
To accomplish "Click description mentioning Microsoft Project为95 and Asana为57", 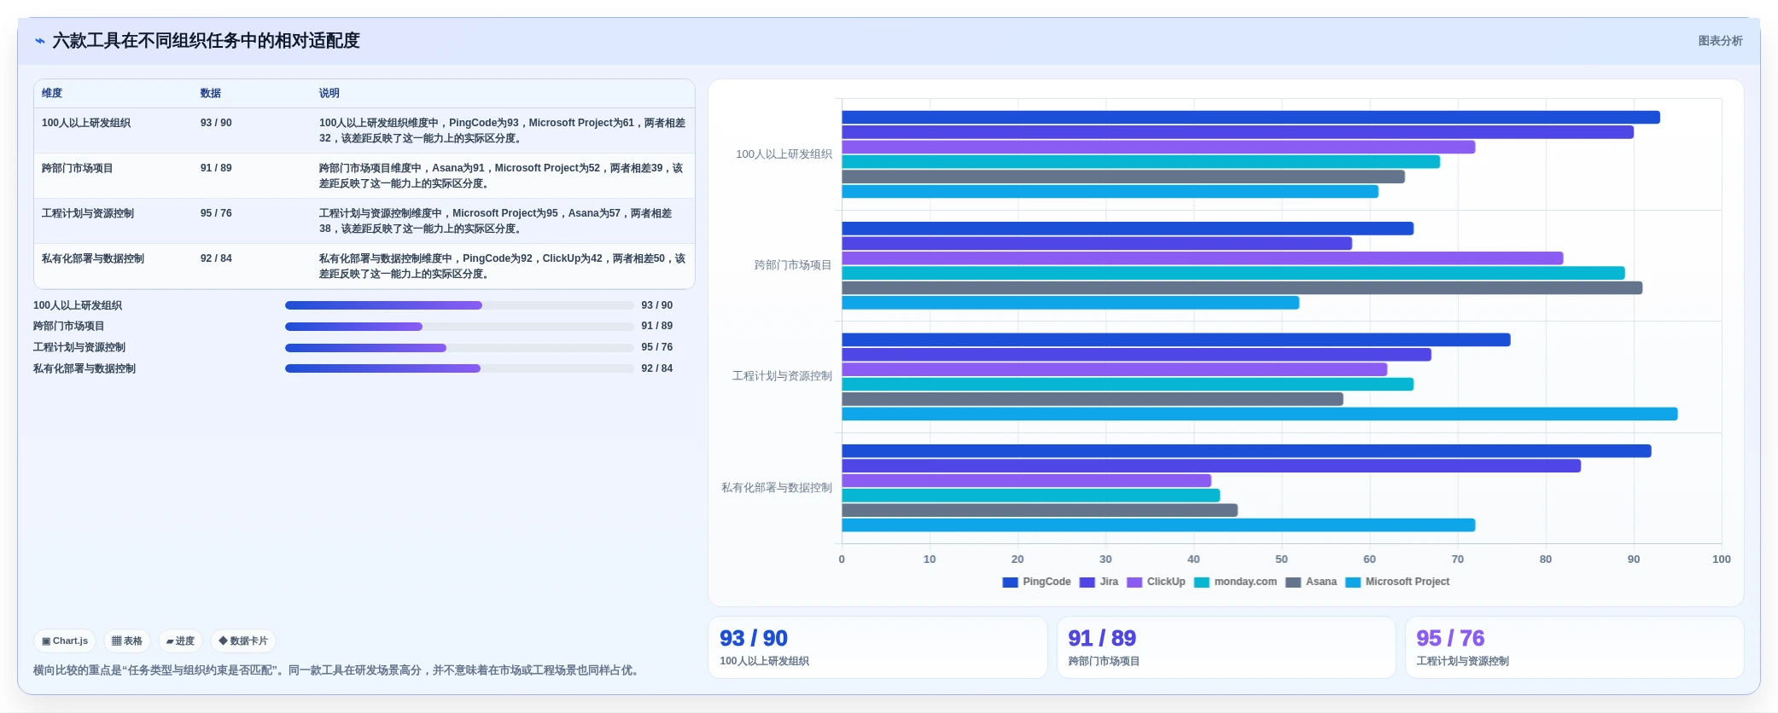I will 496,221.
